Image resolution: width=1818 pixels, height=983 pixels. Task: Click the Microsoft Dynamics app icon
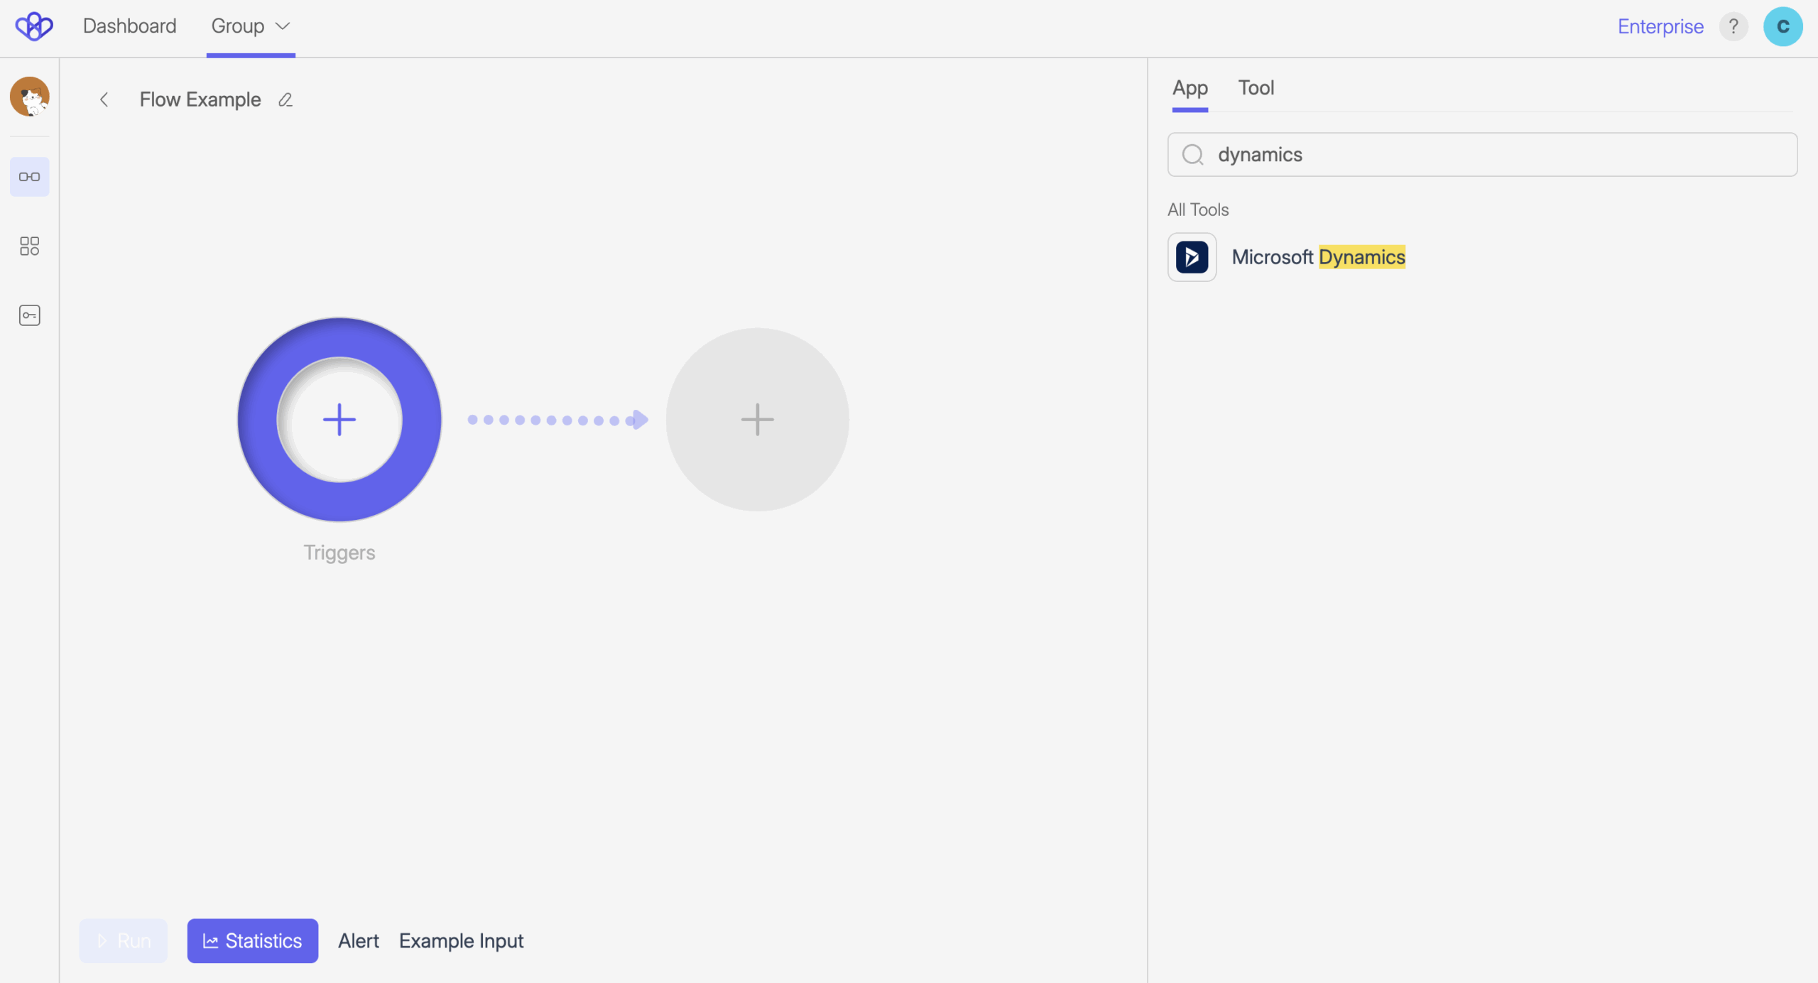pos(1192,257)
